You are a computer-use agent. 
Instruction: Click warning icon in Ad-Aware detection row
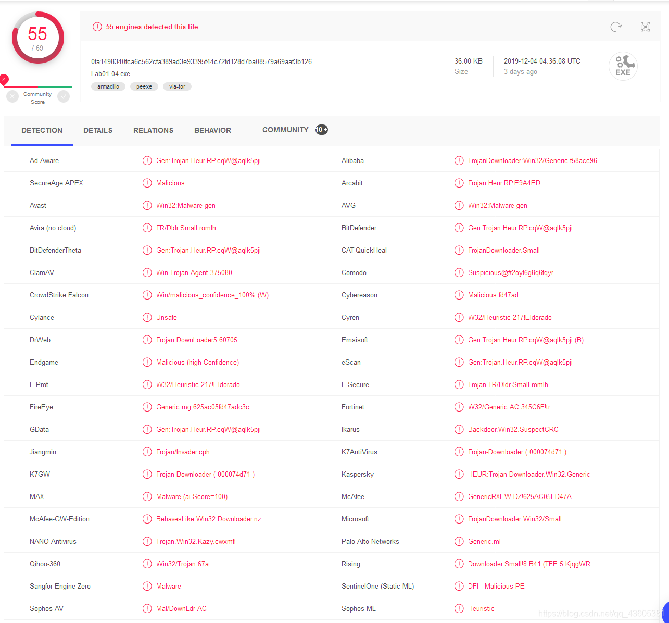(147, 160)
